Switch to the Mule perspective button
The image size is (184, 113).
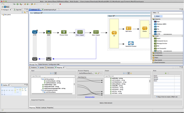point(7,7)
